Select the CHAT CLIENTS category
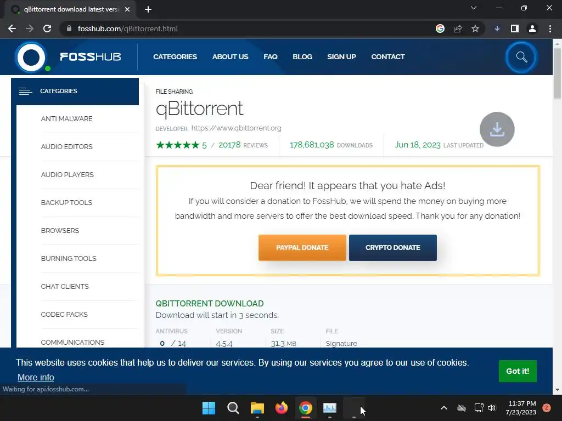562x421 pixels. pos(65,286)
